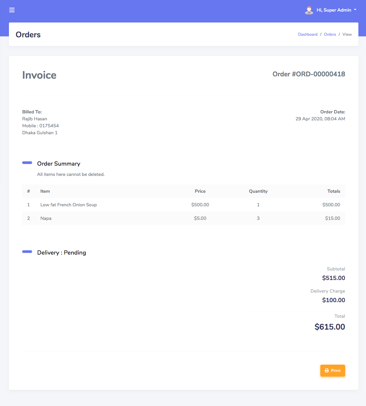Click the Item column header

tap(45, 191)
